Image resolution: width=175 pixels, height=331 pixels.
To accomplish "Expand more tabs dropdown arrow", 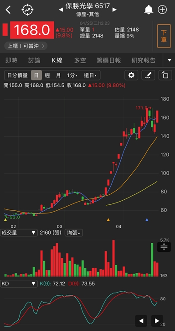I will (170, 60).
